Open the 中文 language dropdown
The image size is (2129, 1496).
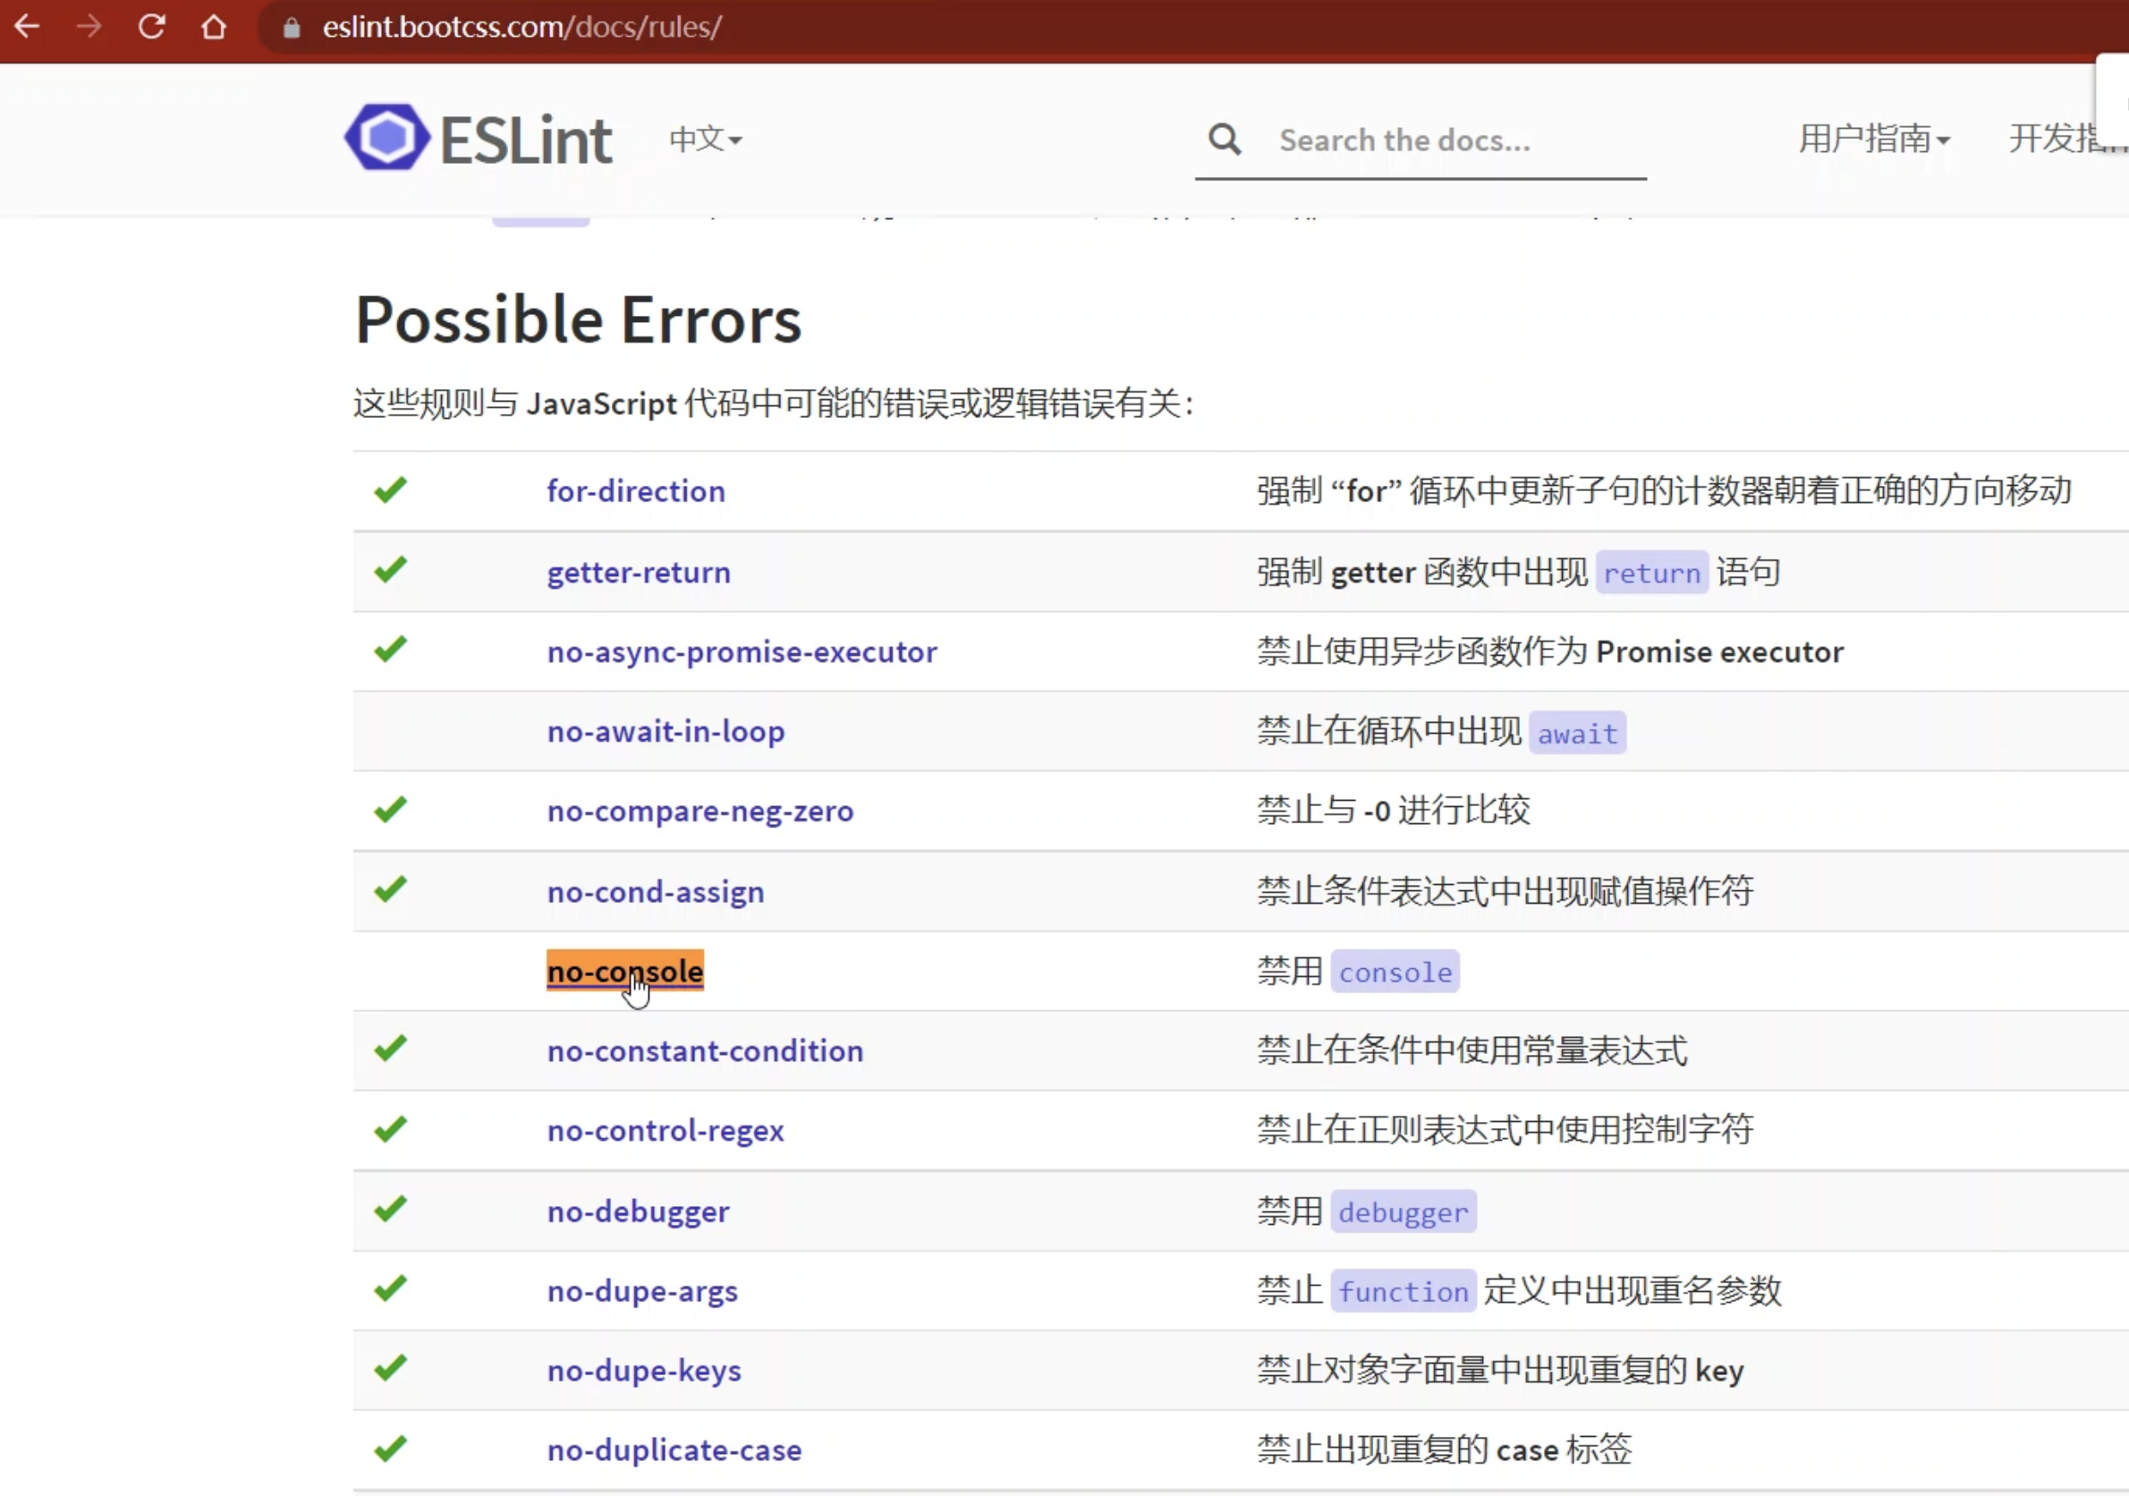click(705, 139)
